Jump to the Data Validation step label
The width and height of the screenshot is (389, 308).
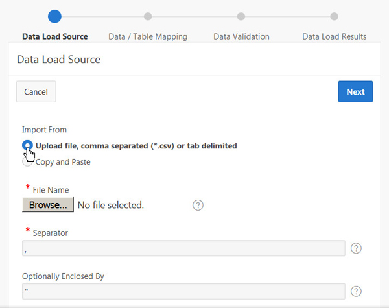coord(241,36)
